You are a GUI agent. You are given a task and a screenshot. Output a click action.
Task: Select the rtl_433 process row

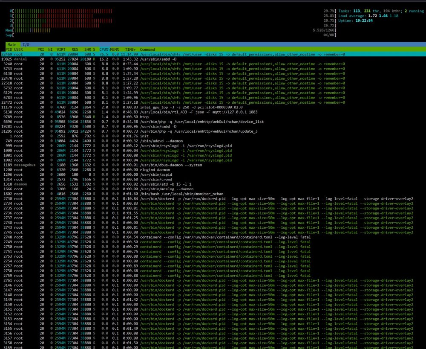(213, 112)
